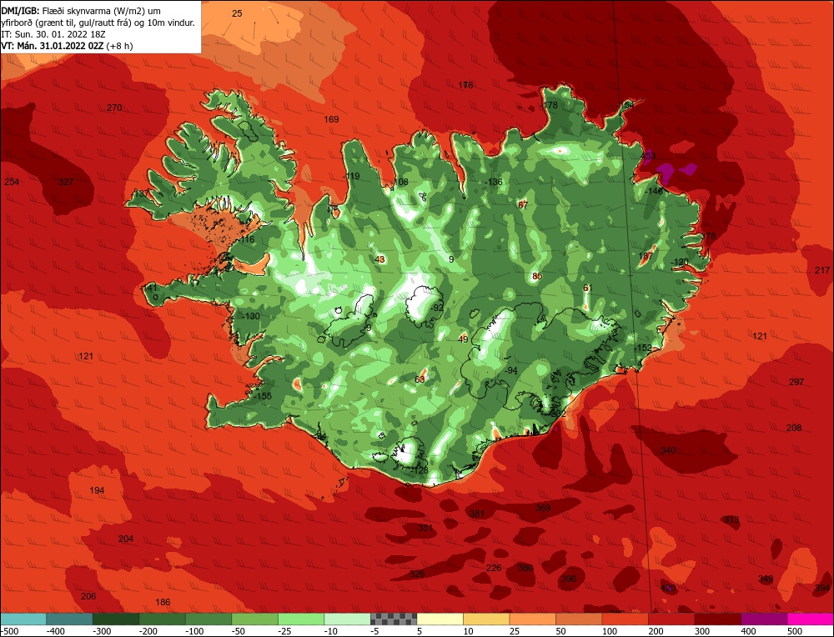Image resolution: width=834 pixels, height=637 pixels.
Task: Select the purple legend swatch above 400
Action: (x=764, y=619)
